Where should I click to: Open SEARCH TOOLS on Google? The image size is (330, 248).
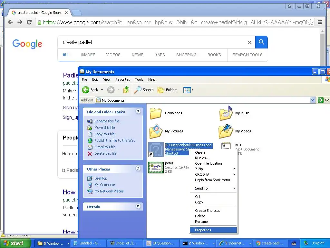pos(247,55)
